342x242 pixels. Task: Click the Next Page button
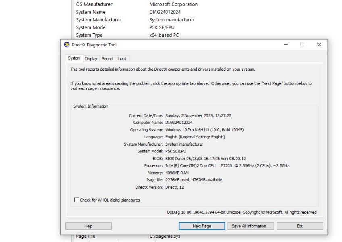click(202, 226)
